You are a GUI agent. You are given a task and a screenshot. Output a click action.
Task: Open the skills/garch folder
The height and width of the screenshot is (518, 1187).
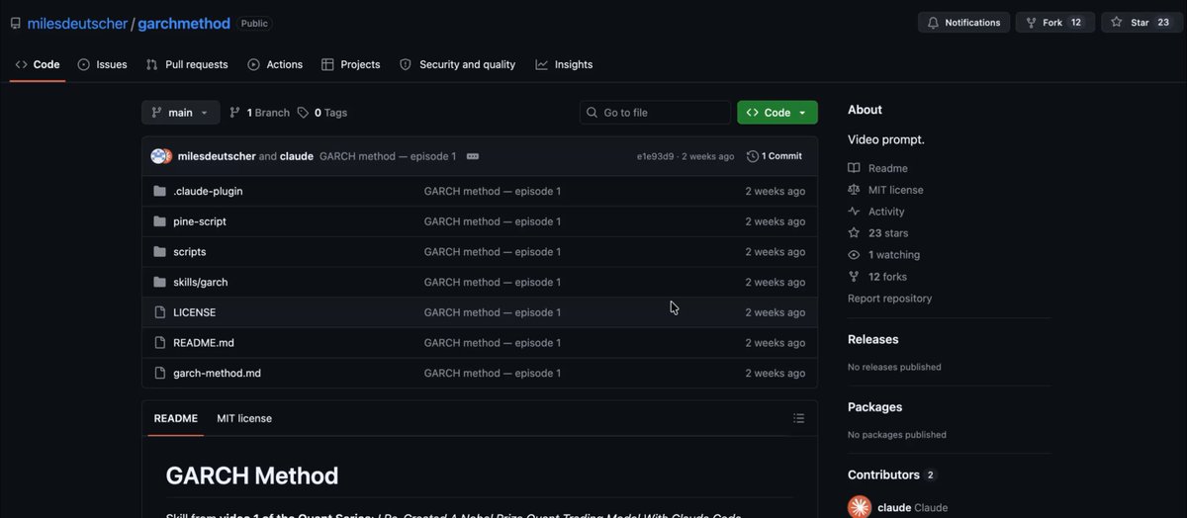[x=201, y=282]
